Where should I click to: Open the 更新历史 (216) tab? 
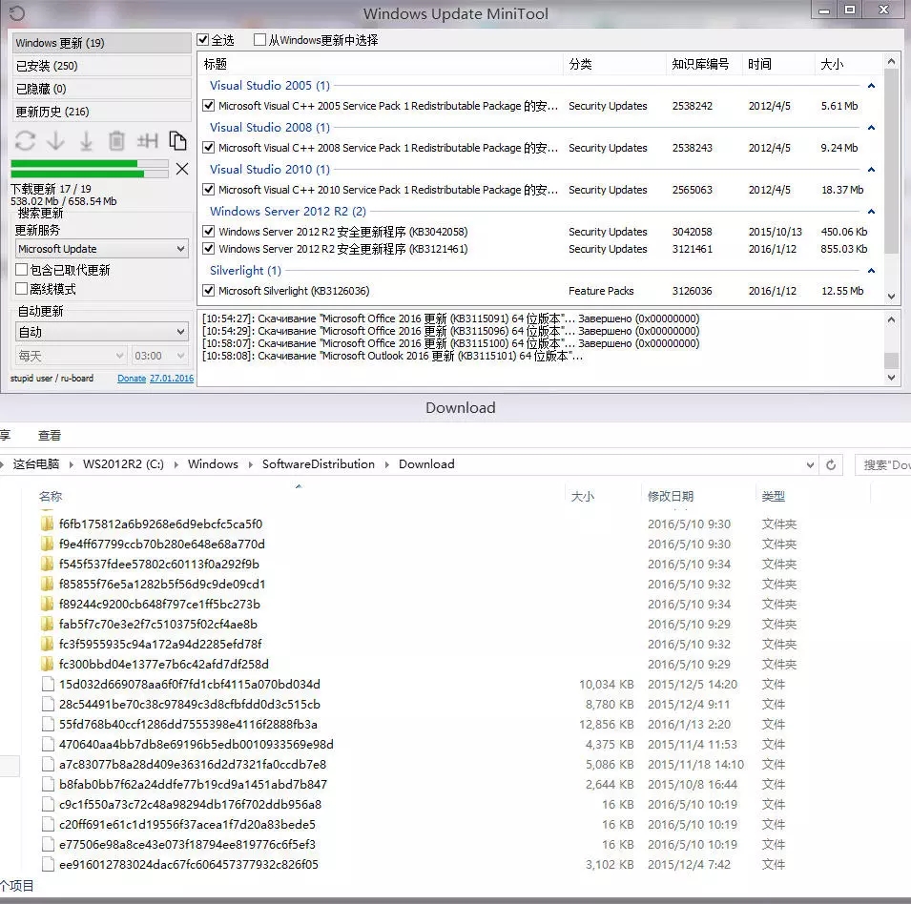101,112
